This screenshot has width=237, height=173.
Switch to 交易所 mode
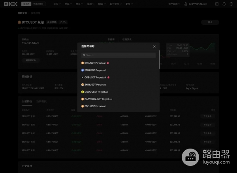26,4
